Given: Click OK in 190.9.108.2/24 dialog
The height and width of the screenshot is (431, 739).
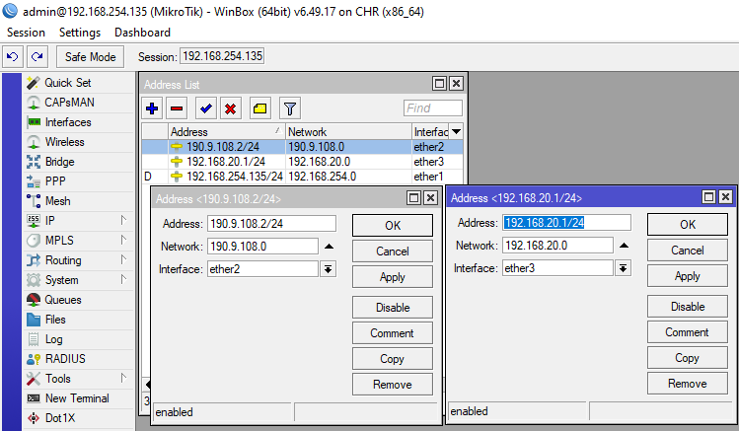Looking at the screenshot, I should [393, 226].
